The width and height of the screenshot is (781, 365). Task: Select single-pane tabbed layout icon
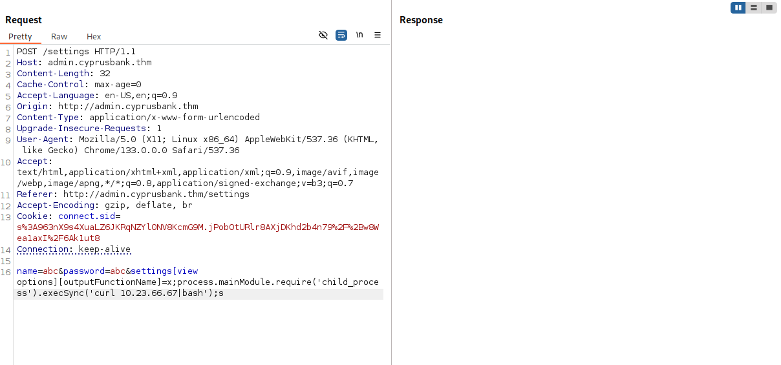coord(769,8)
